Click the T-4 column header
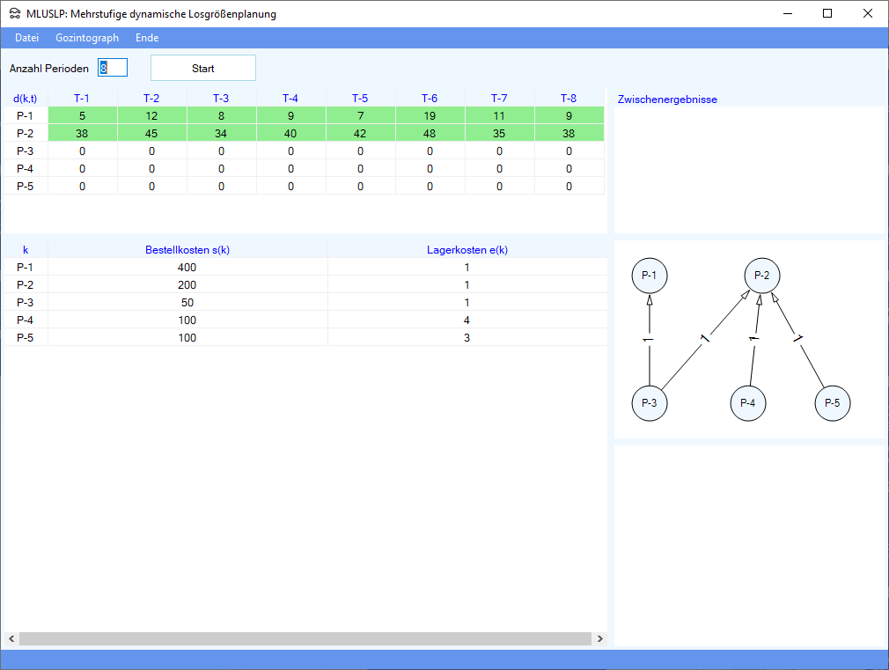The width and height of the screenshot is (889, 670). pos(290,98)
